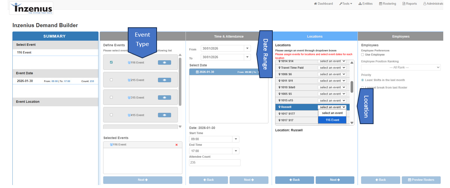
Task: View details using 215 Event eye icon
Action: (x=164, y=80)
